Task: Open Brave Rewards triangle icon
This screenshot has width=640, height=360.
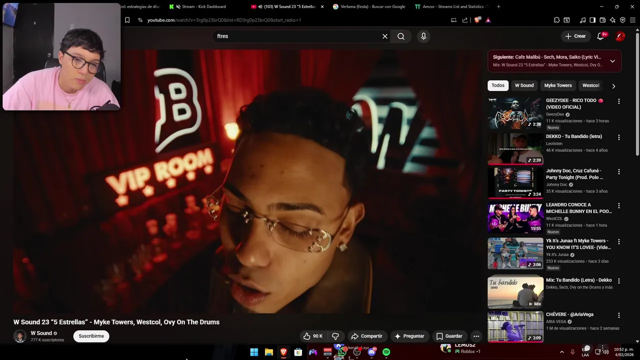Action: [488, 20]
